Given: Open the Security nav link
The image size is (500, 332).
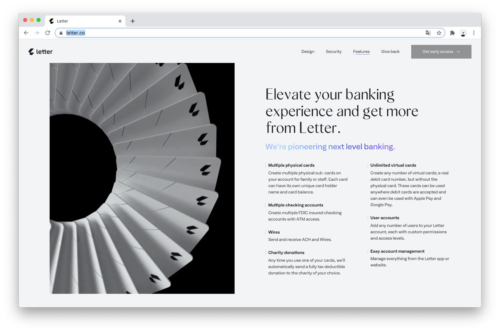Looking at the screenshot, I should (334, 51).
